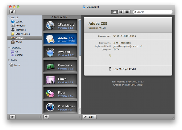The image size is (182, 130).
Task: Click the Edit button
Action: tap(90, 117)
